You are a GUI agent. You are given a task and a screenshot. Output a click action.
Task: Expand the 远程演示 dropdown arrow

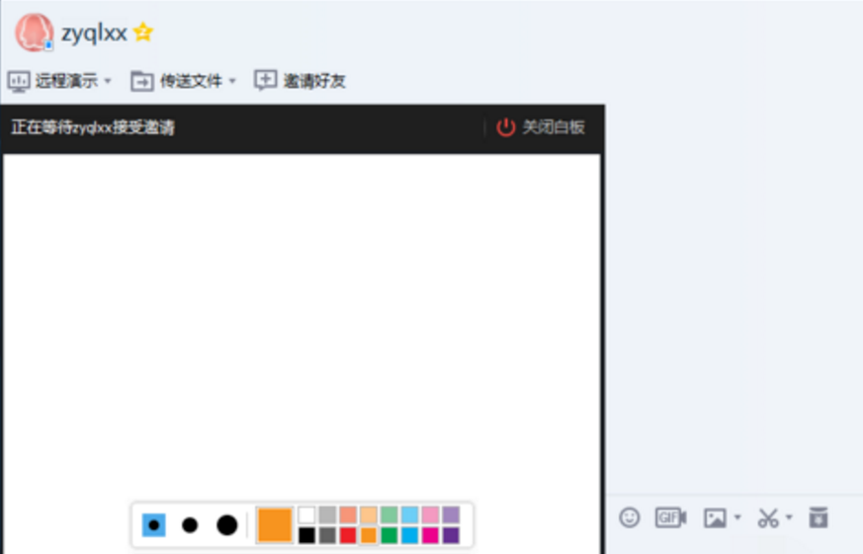click(108, 81)
